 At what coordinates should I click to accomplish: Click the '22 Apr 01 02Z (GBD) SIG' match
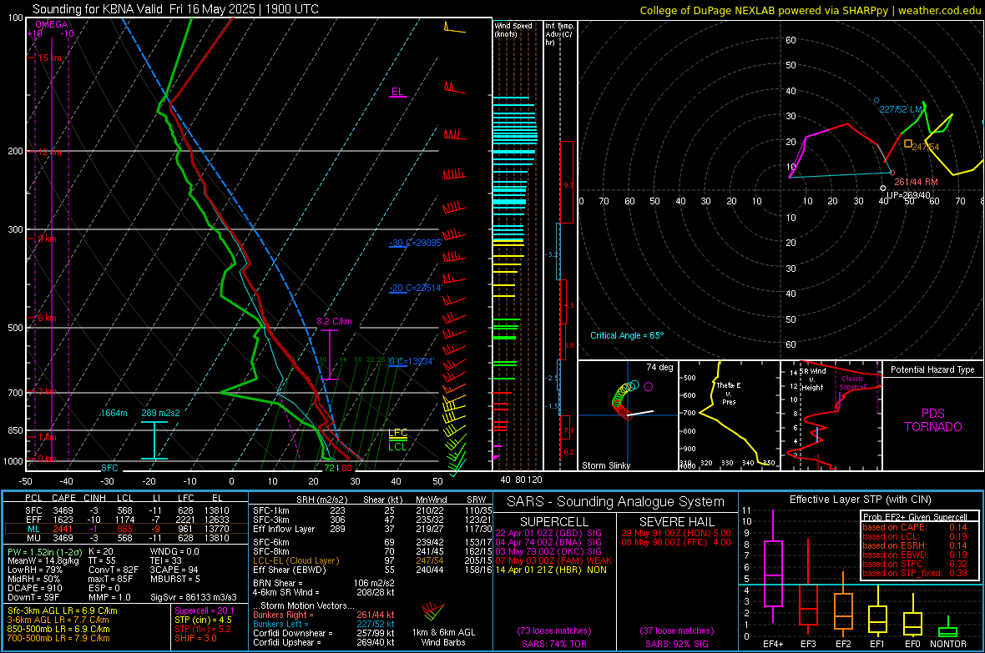point(548,534)
